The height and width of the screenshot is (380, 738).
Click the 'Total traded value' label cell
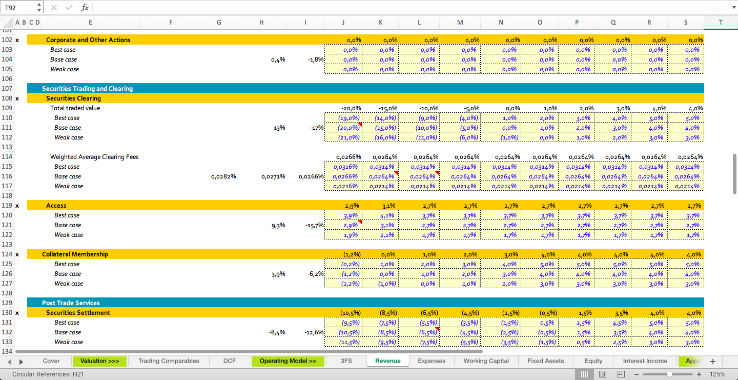pos(75,108)
